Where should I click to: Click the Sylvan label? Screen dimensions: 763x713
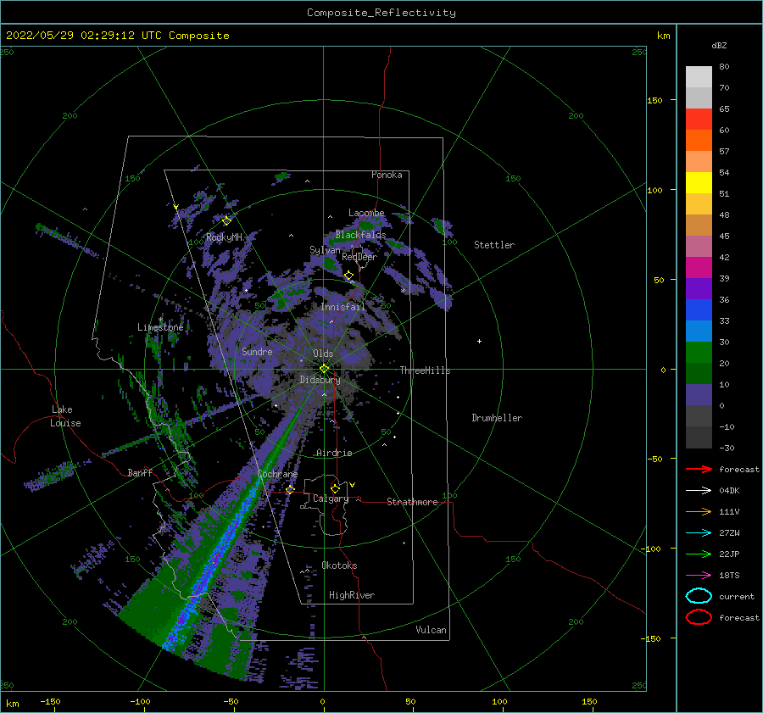point(325,250)
